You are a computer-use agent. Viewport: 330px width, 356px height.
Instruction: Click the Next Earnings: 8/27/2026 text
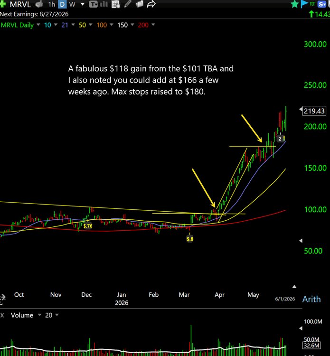pyautogui.click(x=34, y=14)
